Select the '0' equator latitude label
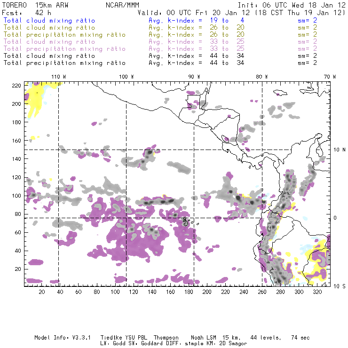 [x=335, y=218]
